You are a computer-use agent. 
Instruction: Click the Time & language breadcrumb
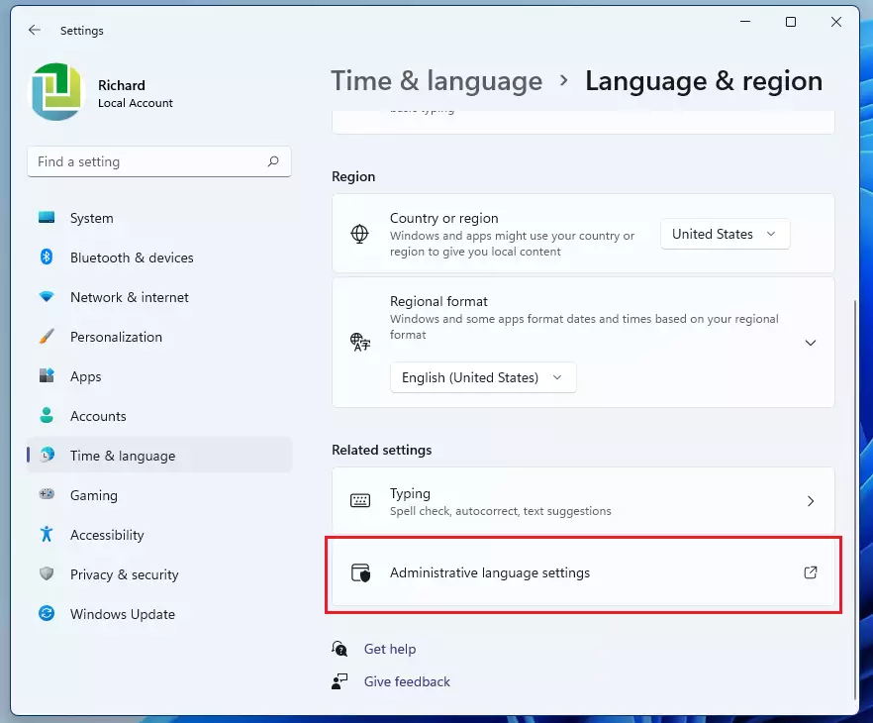[436, 81]
